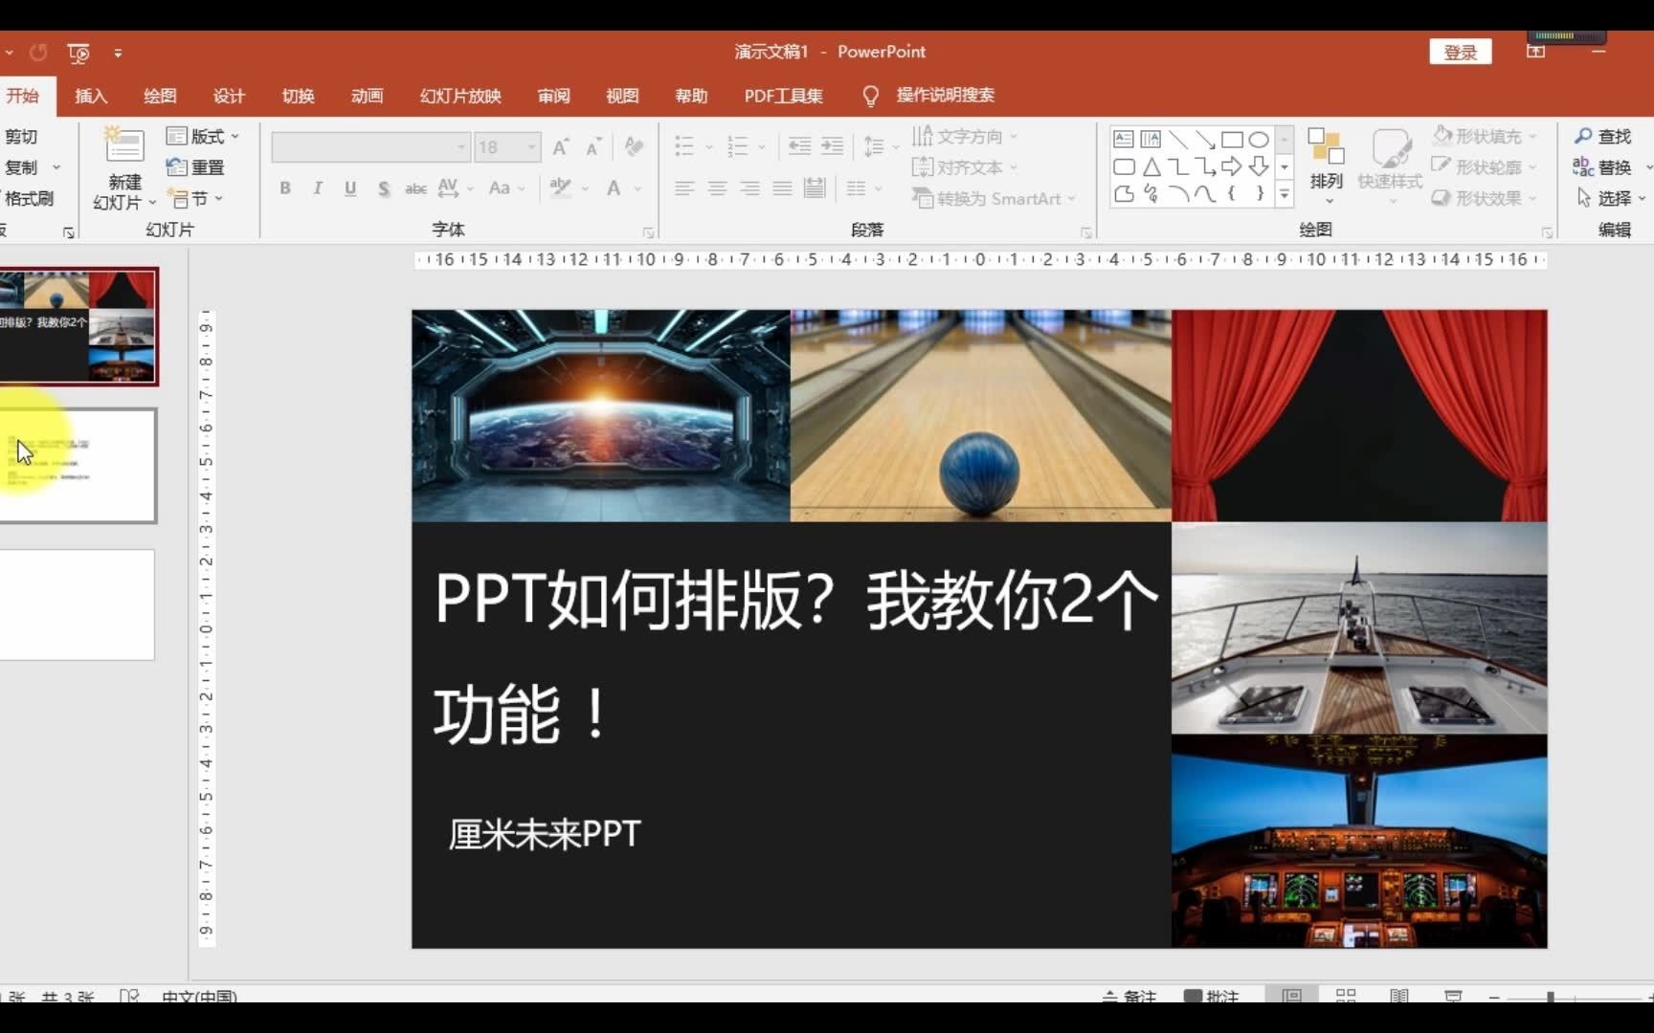This screenshot has width=1654, height=1033.
Task: Click the 登录 (Sign in) button
Action: coord(1460,52)
